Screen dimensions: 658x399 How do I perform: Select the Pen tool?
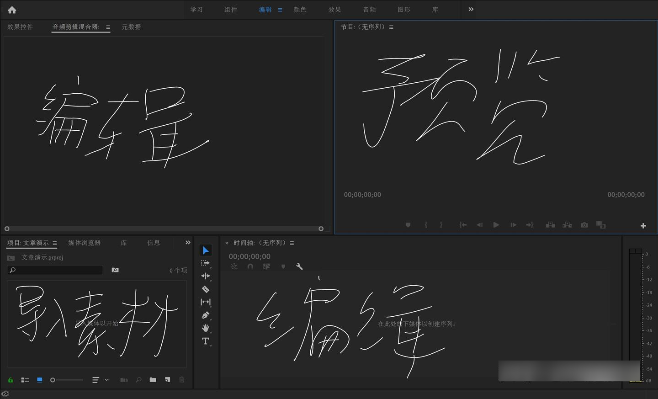click(206, 315)
